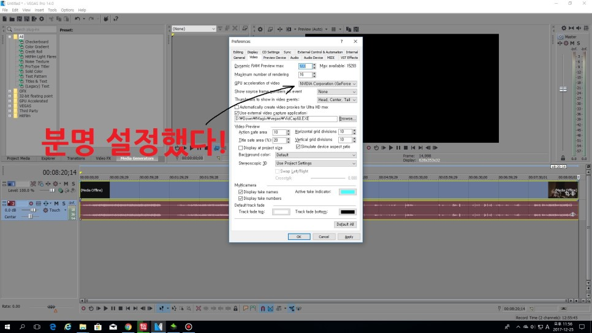Click Stop on timeline transport bar
Screen dimensions: 592x333
point(121,308)
